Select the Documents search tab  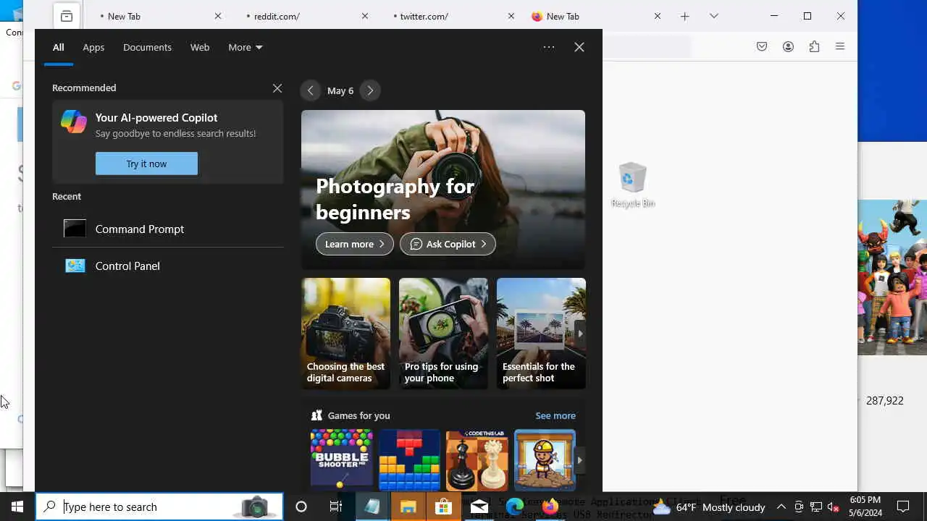pos(147,47)
